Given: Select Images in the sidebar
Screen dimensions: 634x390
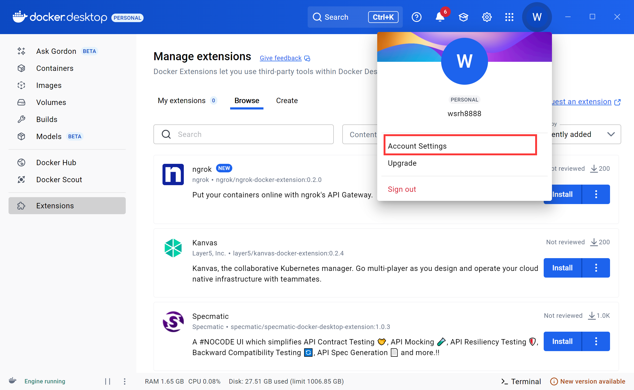Looking at the screenshot, I should pyautogui.click(x=49, y=85).
